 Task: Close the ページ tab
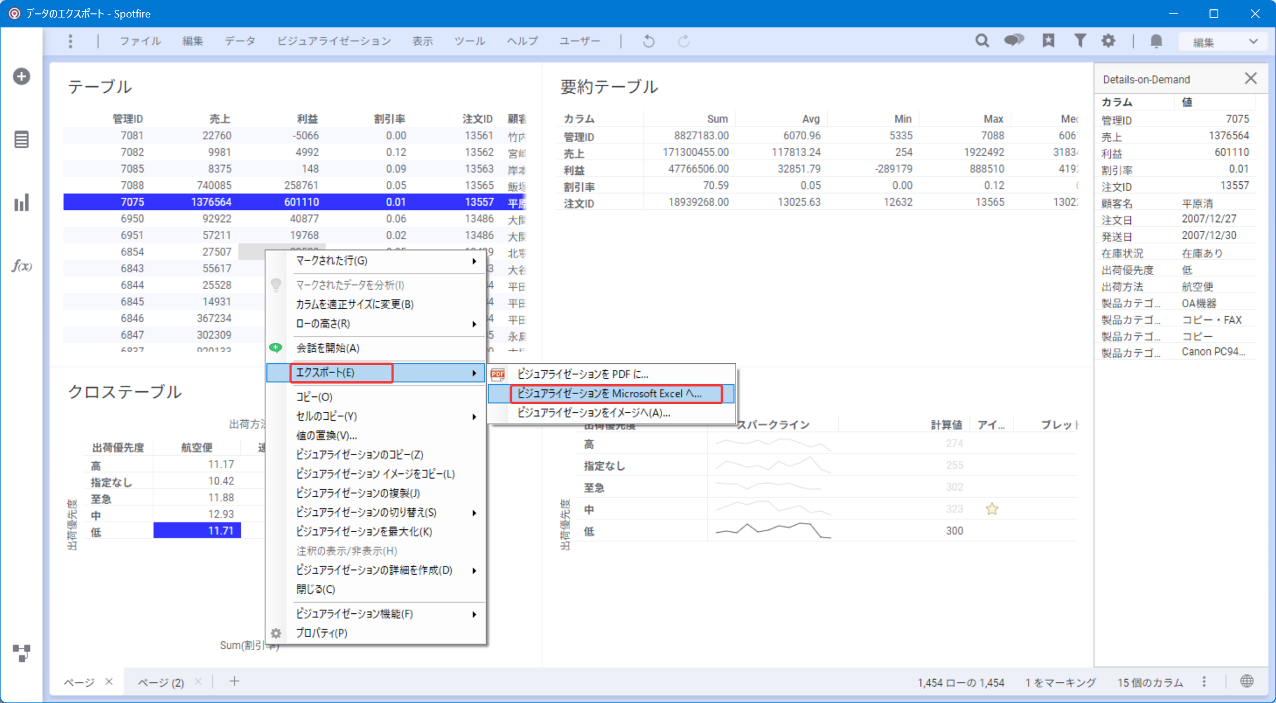click(x=109, y=681)
